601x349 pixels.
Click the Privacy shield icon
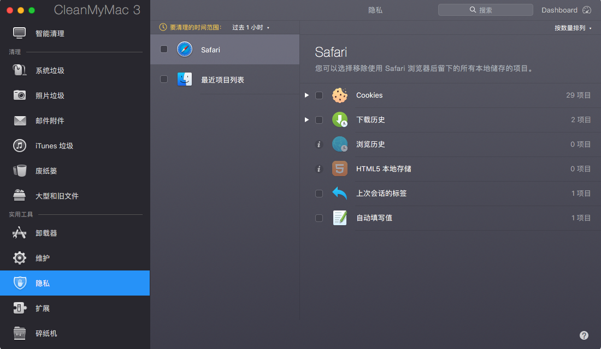pyautogui.click(x=20, y=283)
